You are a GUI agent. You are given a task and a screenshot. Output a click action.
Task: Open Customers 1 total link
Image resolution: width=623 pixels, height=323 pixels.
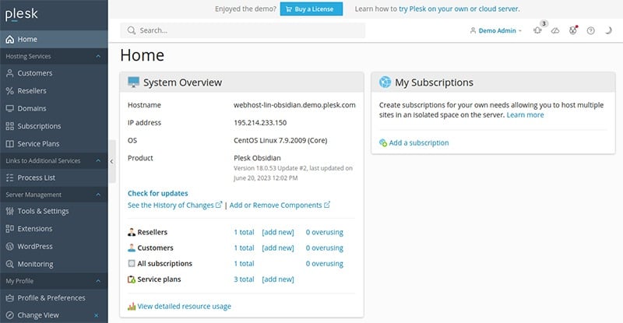244,248
